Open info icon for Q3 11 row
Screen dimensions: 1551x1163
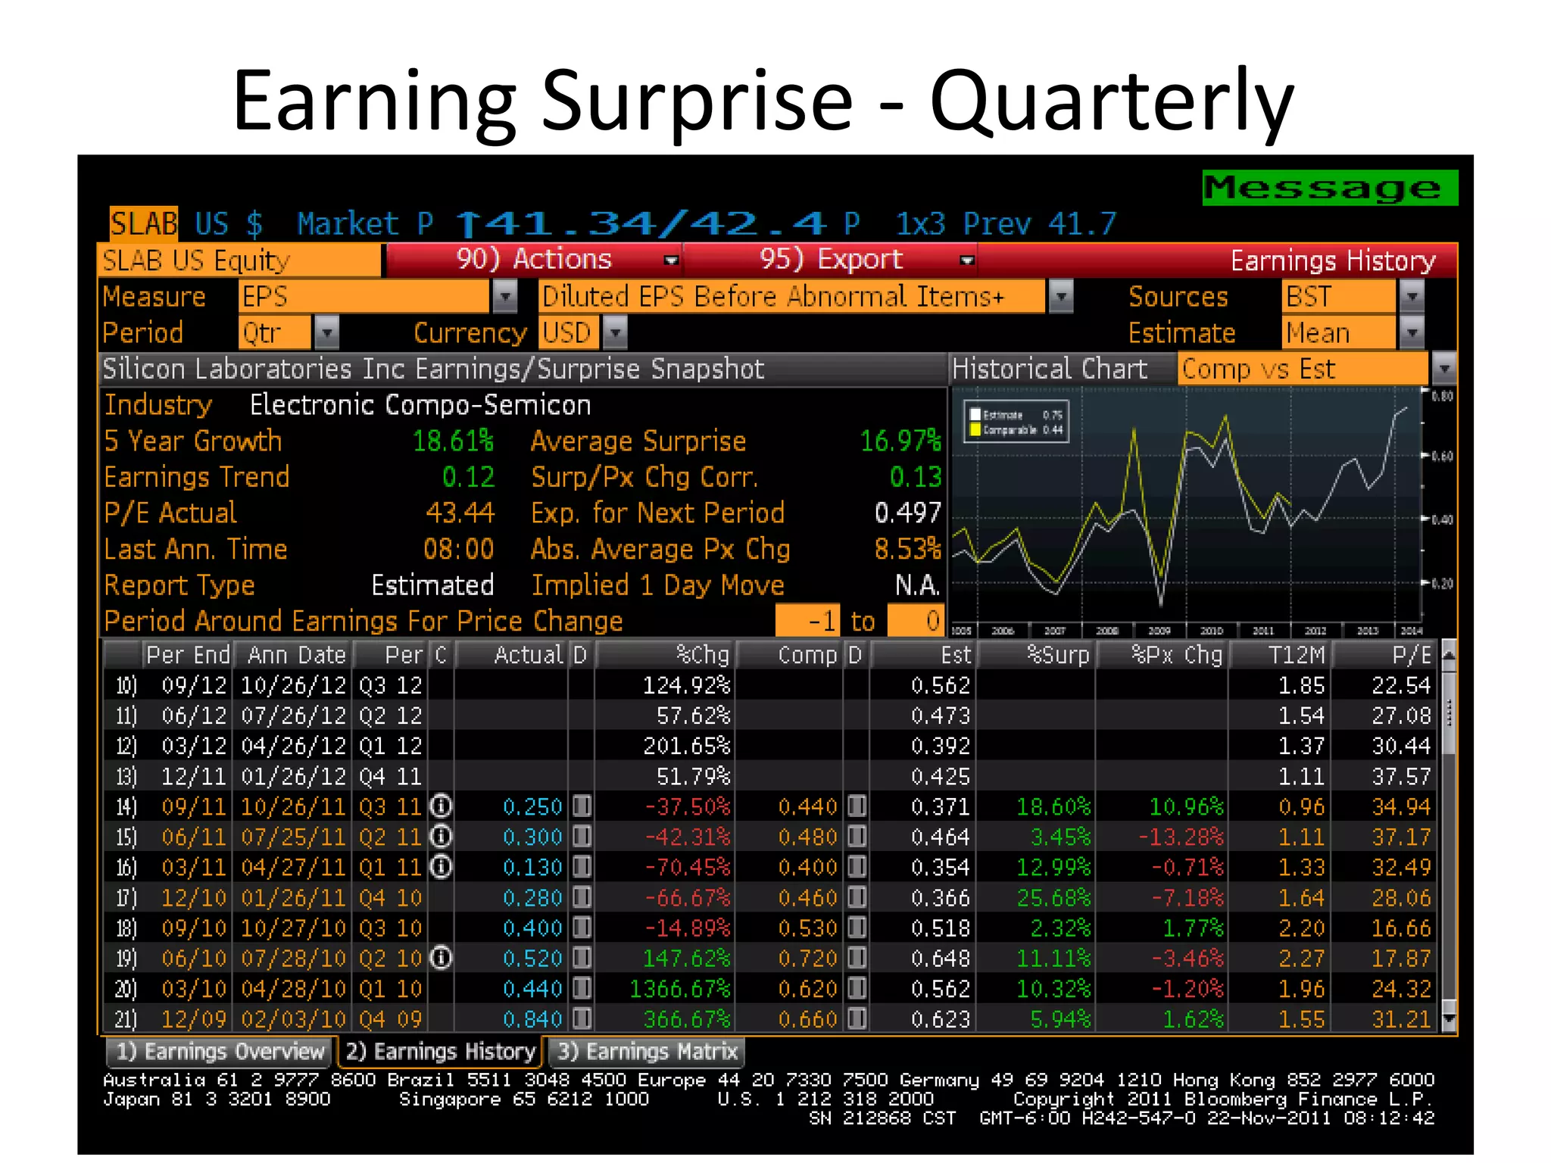tap(441, 806)
